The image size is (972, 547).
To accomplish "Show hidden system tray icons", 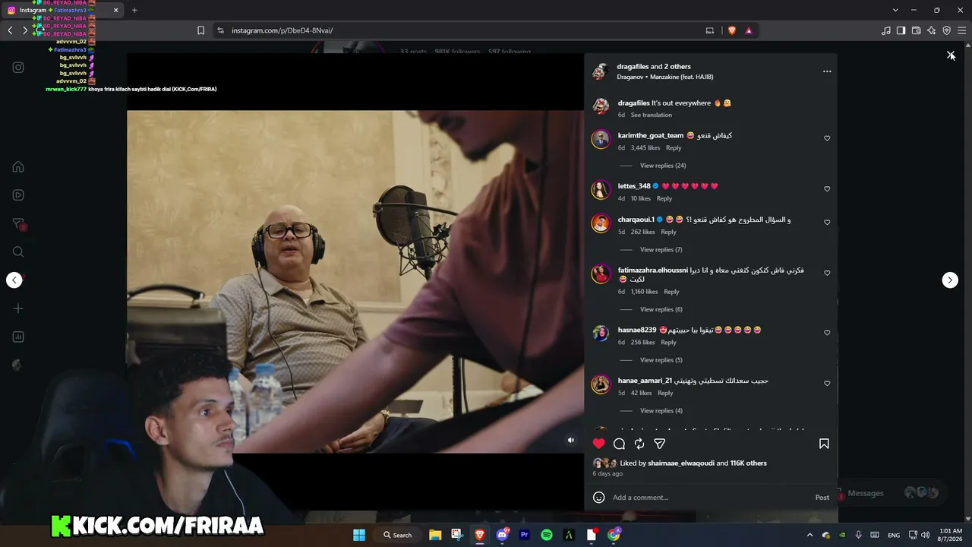I will 809,535.
